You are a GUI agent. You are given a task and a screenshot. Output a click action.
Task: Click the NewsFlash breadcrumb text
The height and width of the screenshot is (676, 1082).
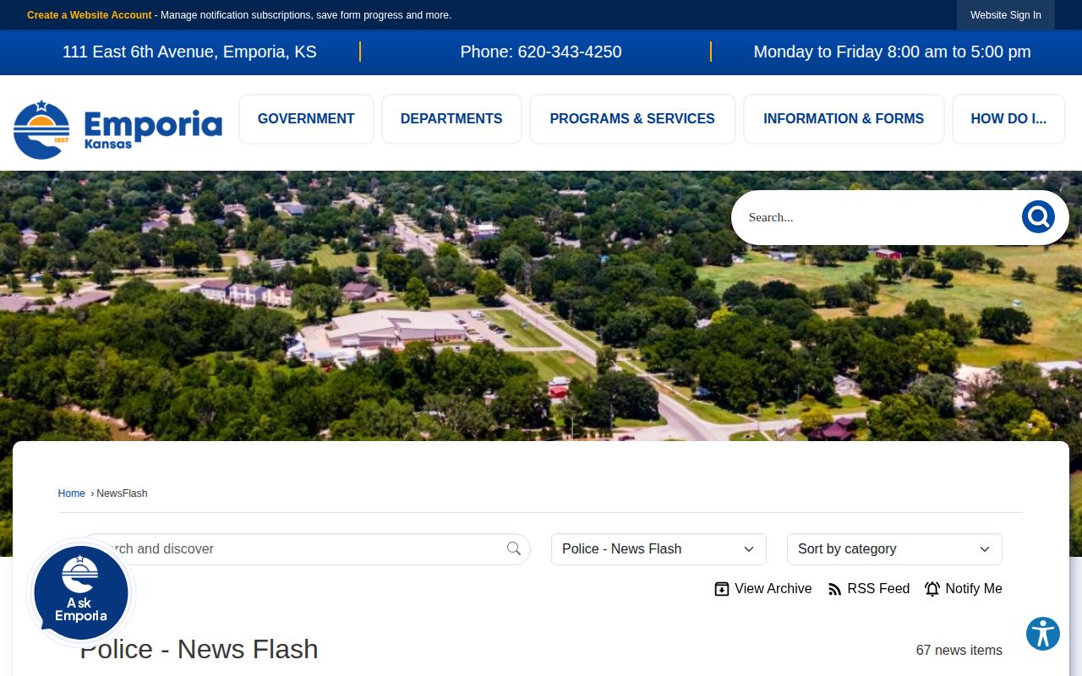pyautogui.click(x=122, y=493)
